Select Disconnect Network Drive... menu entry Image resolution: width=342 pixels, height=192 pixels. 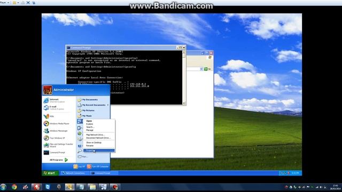(99, 138)
